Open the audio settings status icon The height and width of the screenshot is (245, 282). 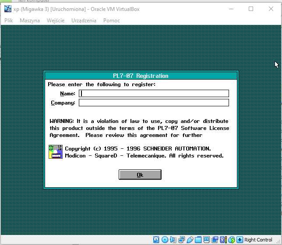(173, 239)
